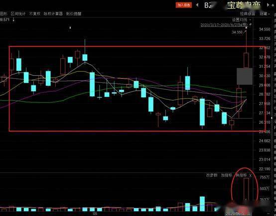Click 改参数 in the volume panel
This screenshot has width=276, height=216.
click(212, 175)
